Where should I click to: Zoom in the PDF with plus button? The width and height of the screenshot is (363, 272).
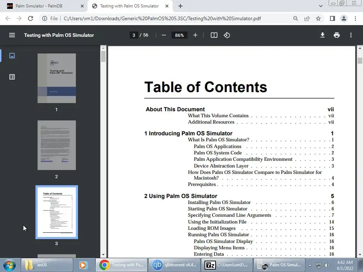(195, 35)
